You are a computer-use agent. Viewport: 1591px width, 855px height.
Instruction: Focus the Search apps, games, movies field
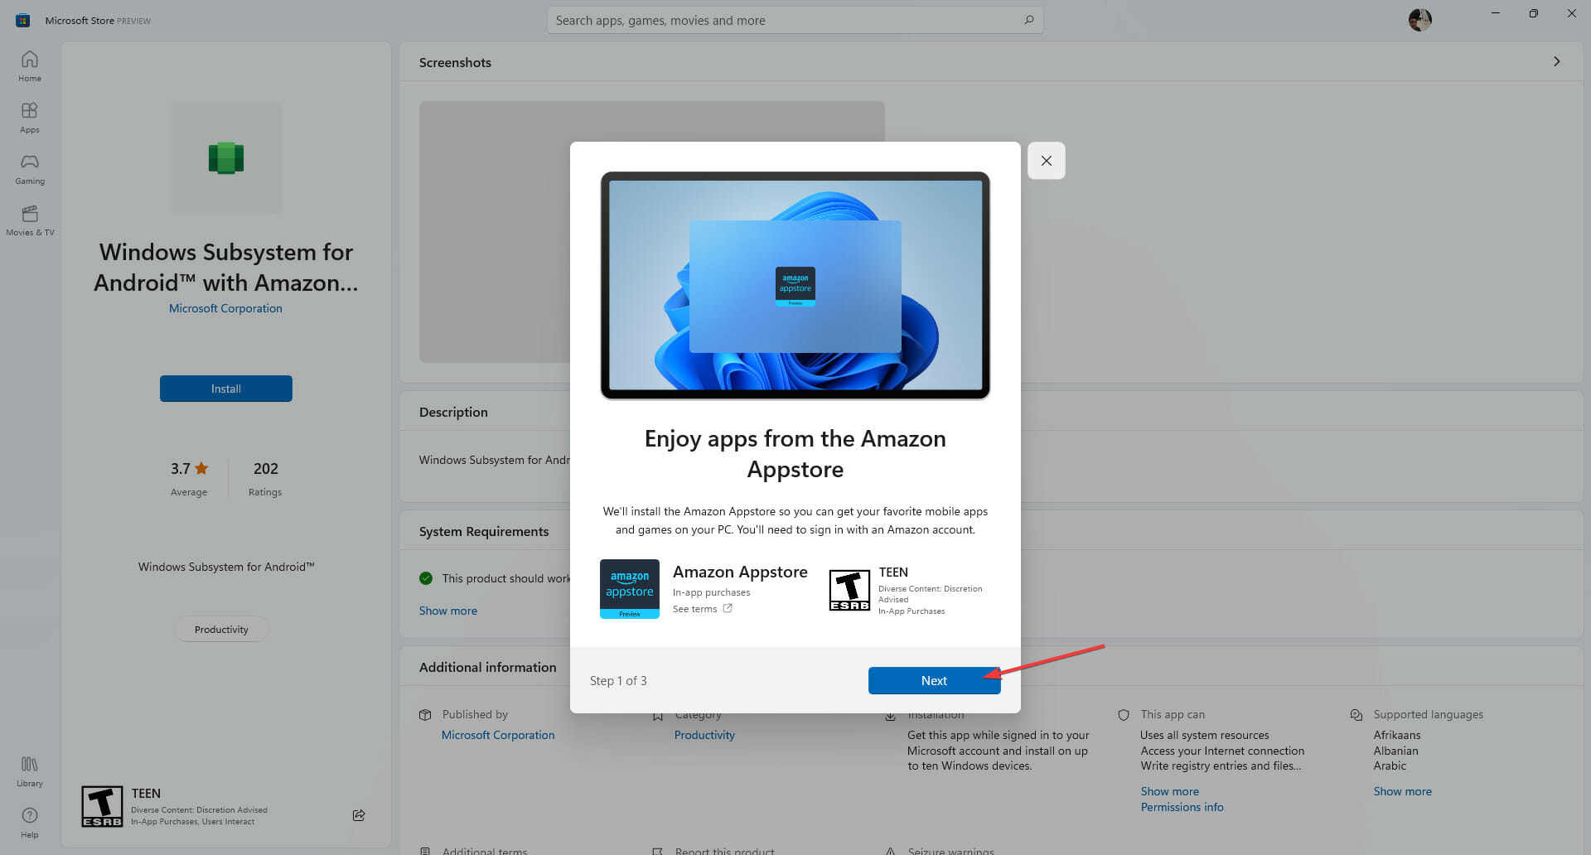(x=795, y=20)
